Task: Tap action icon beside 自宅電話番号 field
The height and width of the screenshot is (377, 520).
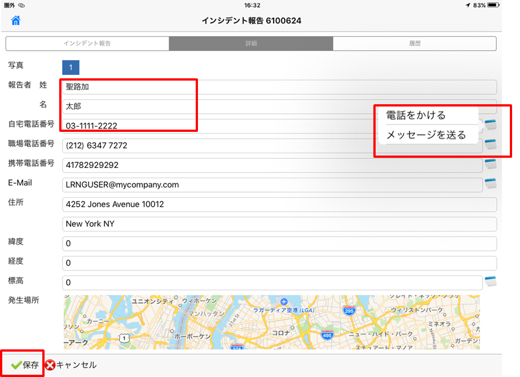Action: tap(490, 125)
